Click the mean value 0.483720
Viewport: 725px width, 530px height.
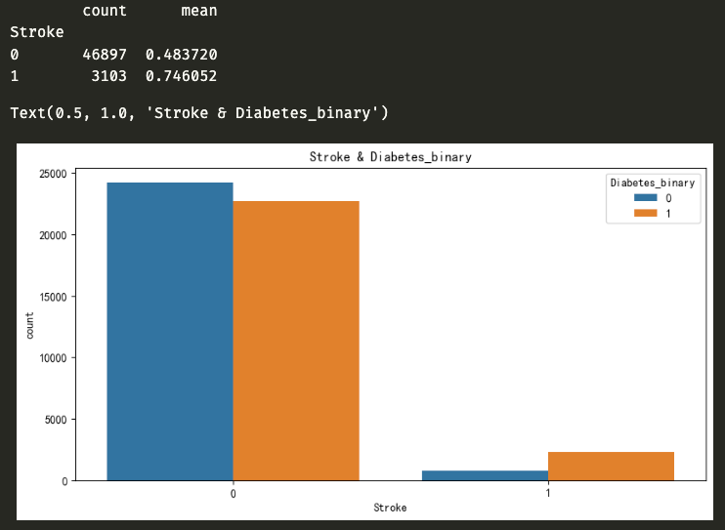(182, 55)
